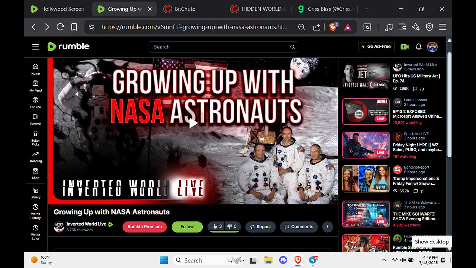Click the zoom magnifier in address bar

pyautogui.click(x=302, y=27)
